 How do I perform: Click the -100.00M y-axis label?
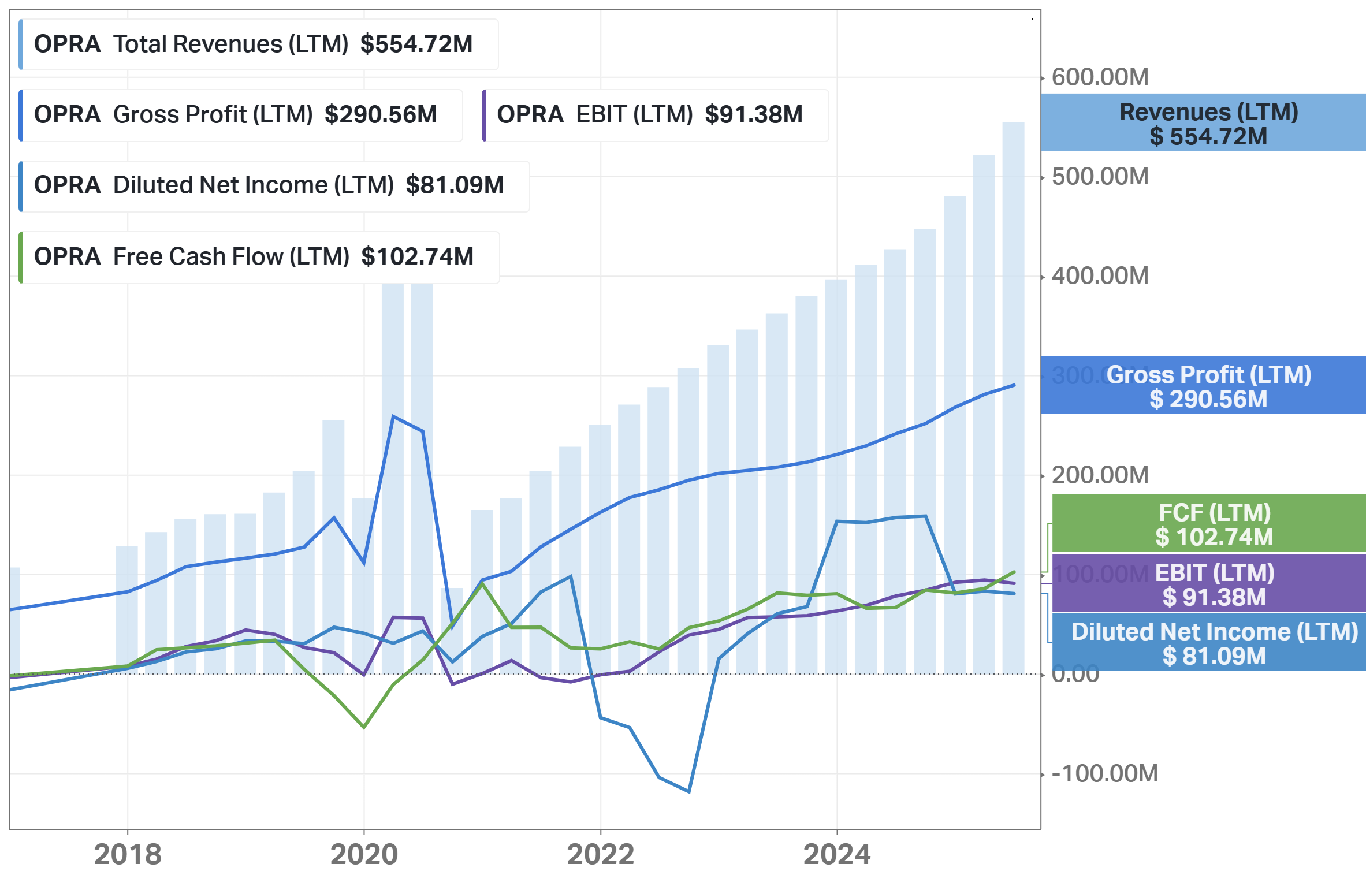point(1104,773)
